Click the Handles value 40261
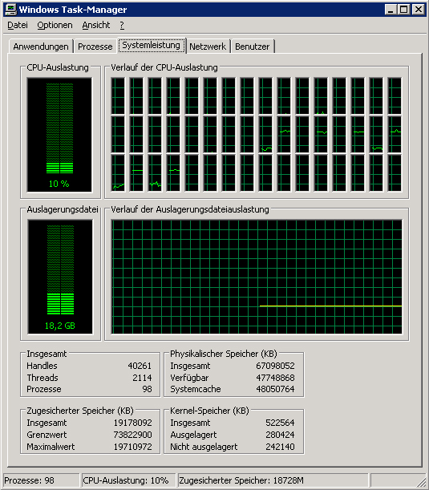The image size is (429, 490). [x=140, y=366]
